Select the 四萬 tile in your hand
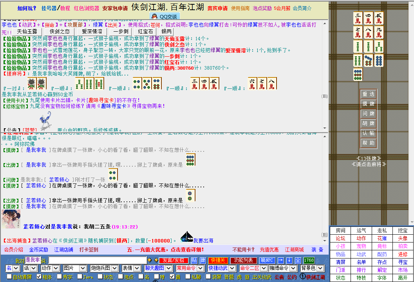414x282 pixels. [x=368, y=18]
